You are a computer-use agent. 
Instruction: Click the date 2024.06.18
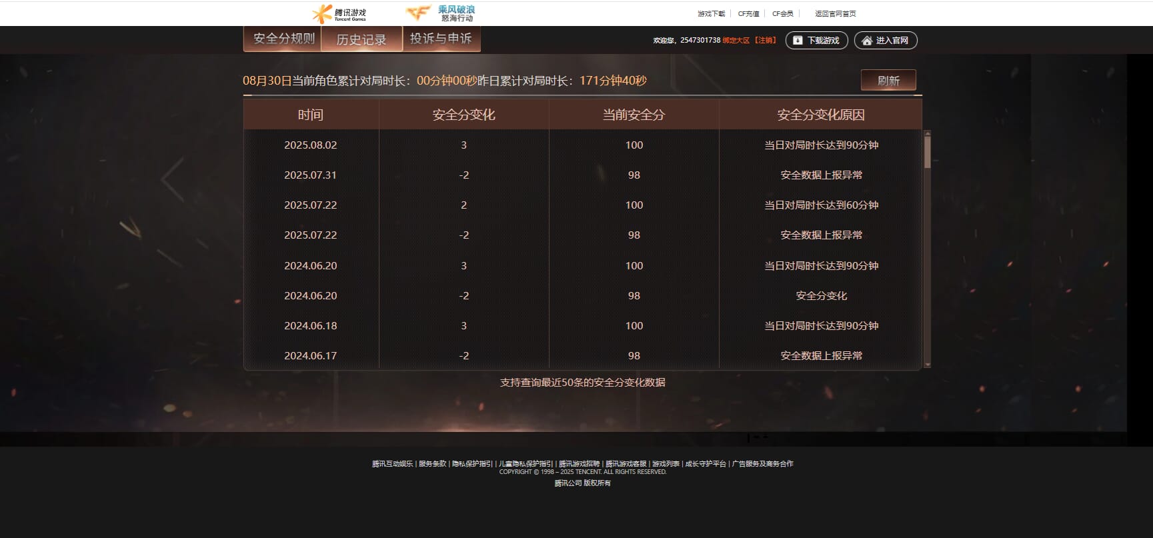(x=311, y=326)
